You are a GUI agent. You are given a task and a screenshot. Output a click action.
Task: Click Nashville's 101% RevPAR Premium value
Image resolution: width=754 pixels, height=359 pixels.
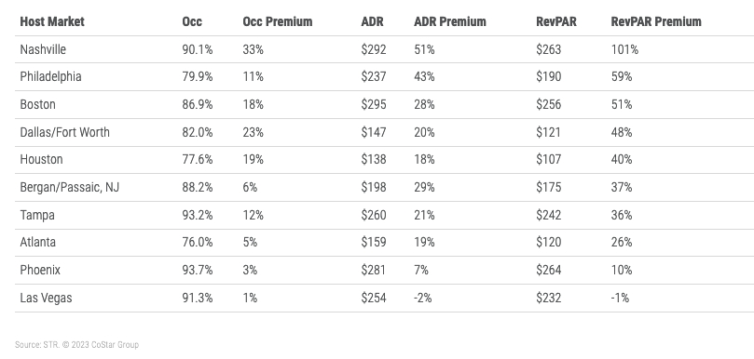pyautogui.click(x=624, y=49)
